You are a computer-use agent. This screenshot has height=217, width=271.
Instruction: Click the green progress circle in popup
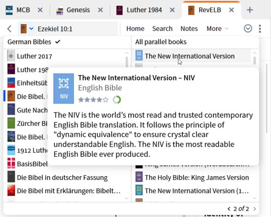(x=117, y=100)
